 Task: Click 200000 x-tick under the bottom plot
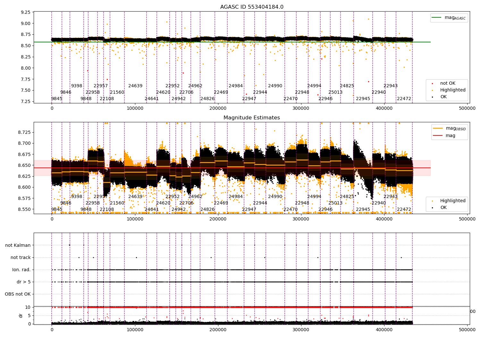218,329
